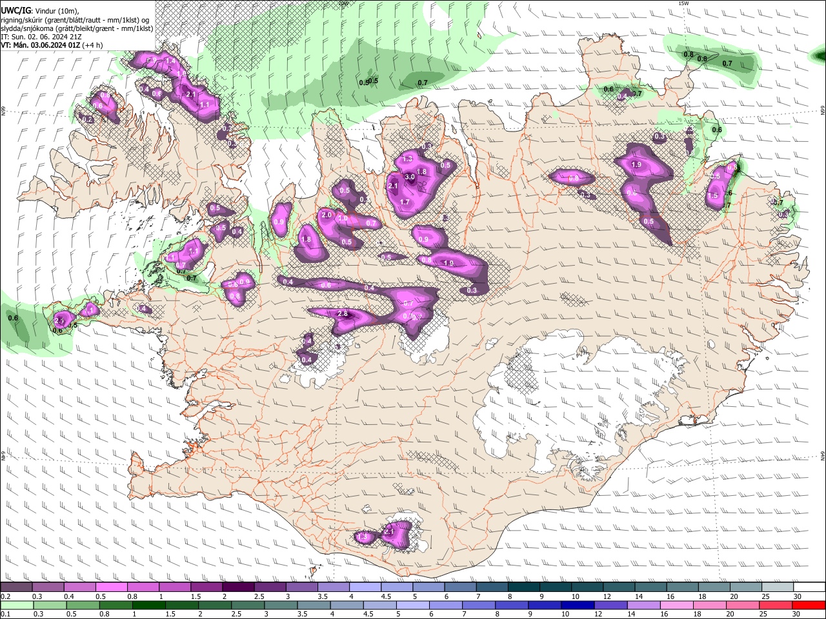Select the pale green bottom-row swatch at 0.1
The height and width of the screenshot is (619, 826).
click(16, 605)
